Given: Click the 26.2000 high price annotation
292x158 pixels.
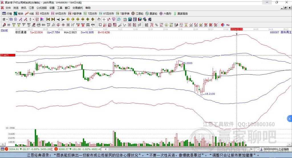Looking at the screenshot, I should (187, 63).
